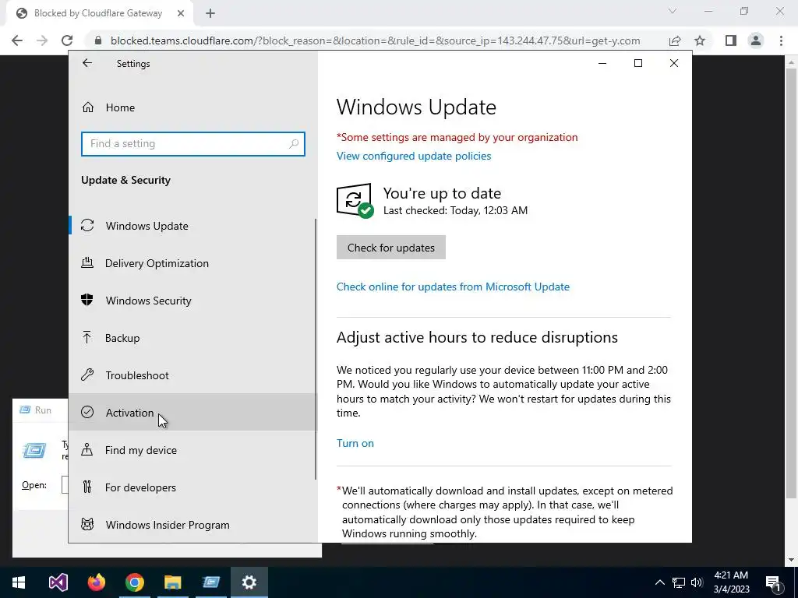
Task: Click the Windows Security shield icon
Action: (x=87, y=300)
